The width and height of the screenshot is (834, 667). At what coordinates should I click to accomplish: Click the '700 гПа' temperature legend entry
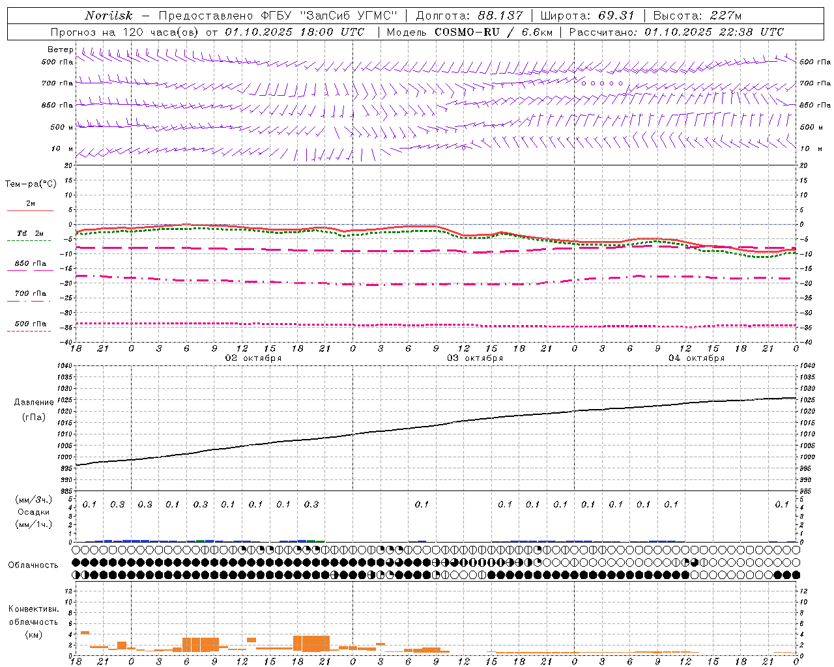coord(31,293)
